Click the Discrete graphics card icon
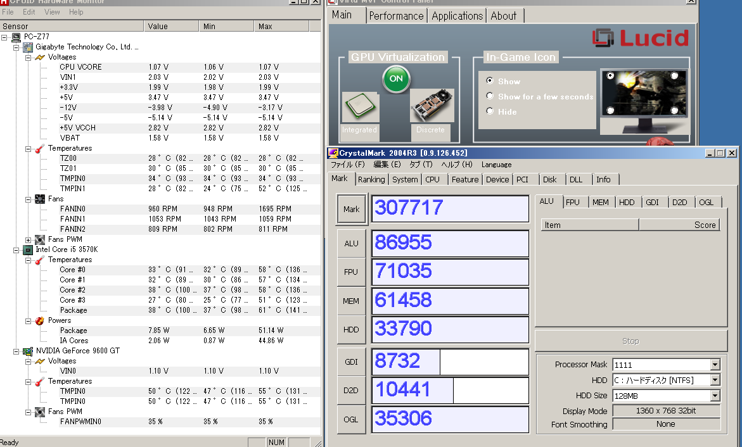 tap(432, 106)
